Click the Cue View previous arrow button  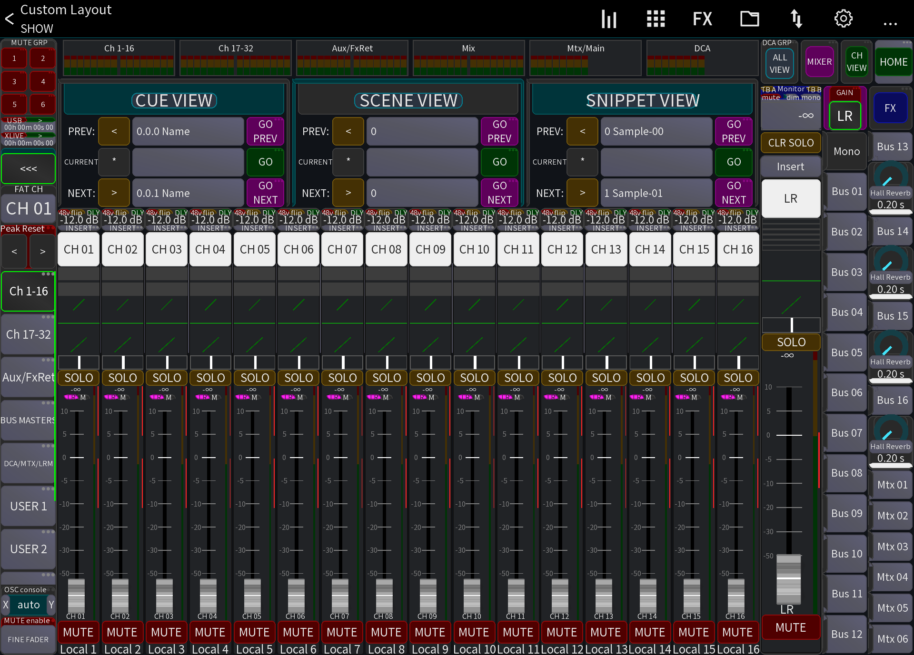(114, 131)
